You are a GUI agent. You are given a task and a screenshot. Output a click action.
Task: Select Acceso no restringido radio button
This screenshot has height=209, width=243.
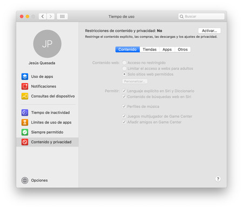coord(124,63)
